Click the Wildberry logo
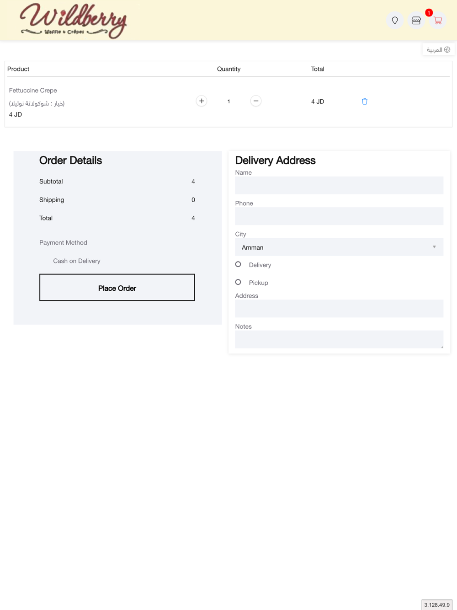The height and width of the screenshot is (610, 457). (73, 21)
